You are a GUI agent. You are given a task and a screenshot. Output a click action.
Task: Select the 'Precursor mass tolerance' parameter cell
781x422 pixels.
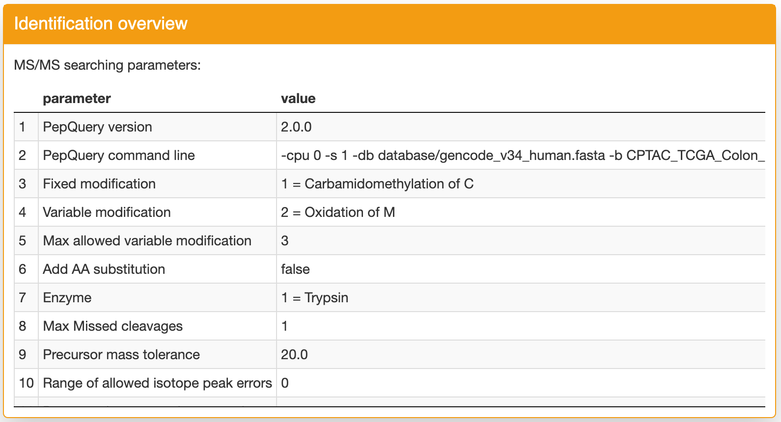click(x=157, y=355)
